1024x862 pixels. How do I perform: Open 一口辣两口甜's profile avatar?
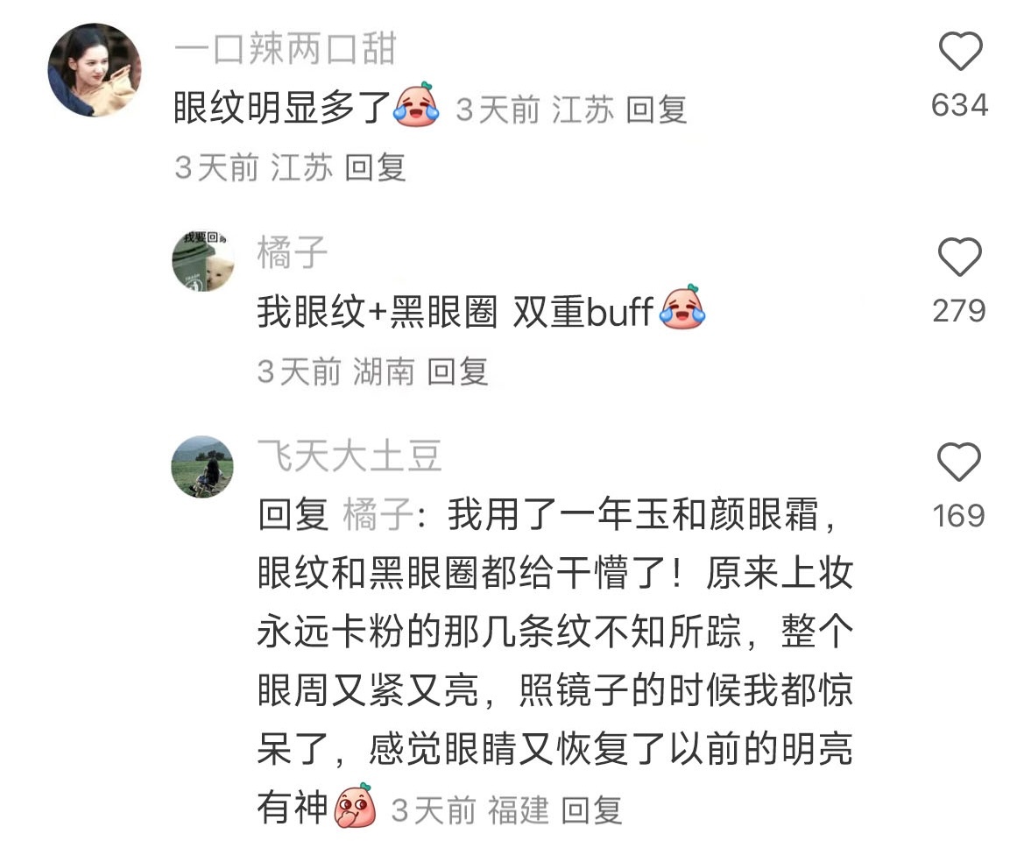[x=95, y=70]
